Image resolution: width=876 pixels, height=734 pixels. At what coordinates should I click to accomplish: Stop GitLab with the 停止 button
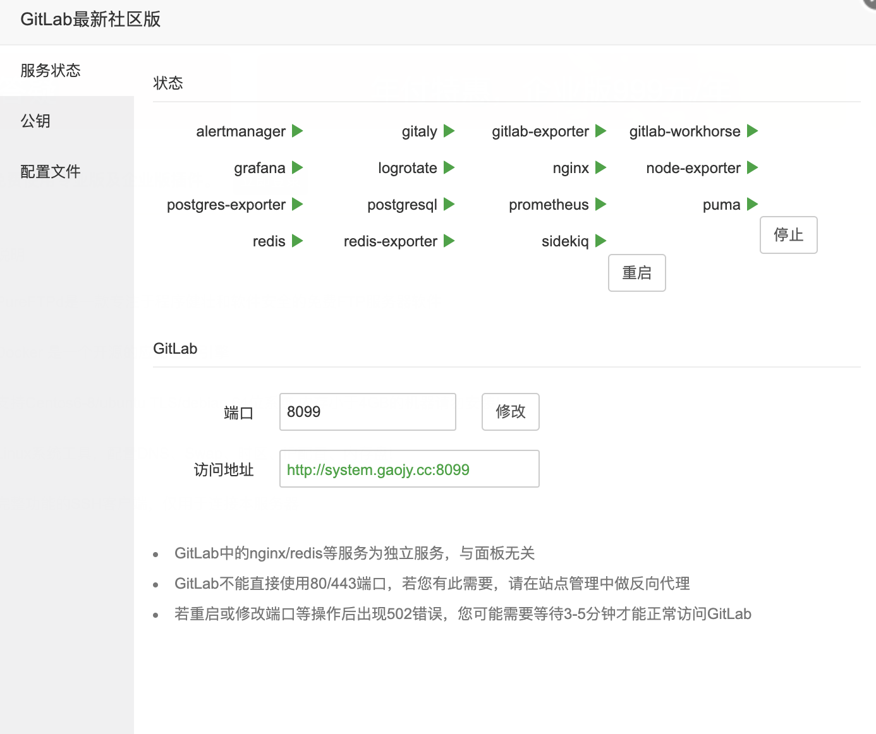pyautogui.click(x=789, y=235)
